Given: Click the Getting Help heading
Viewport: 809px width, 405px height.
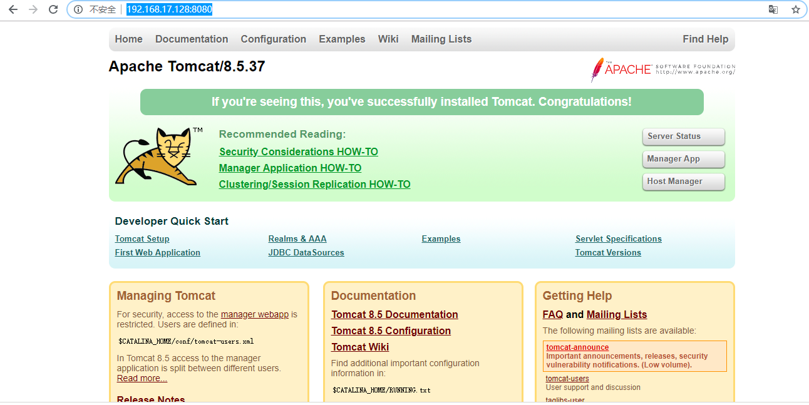Looking at the screenshot, I should (x=577, y=296).
